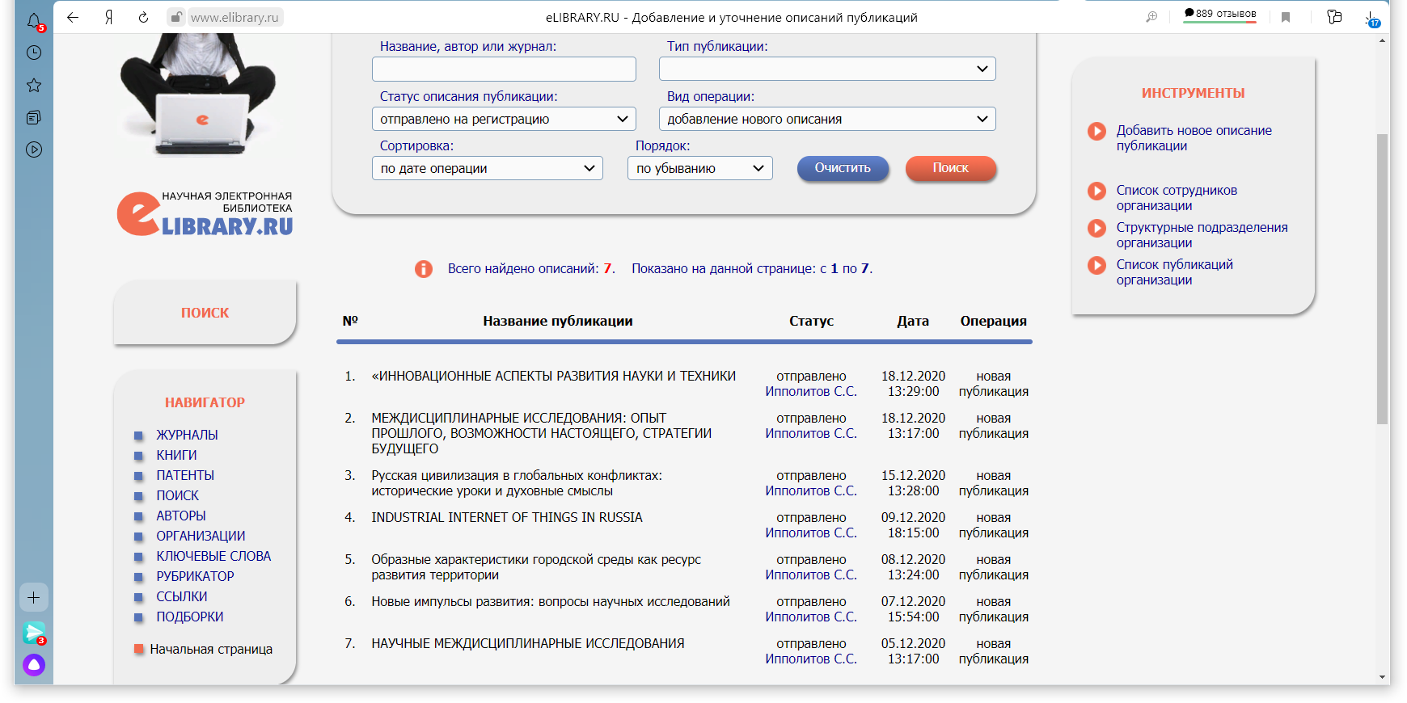The height and width of the screenshot is (703, 1407).
Task: Open browser history clock icon
Action: (x=34, y=53)
